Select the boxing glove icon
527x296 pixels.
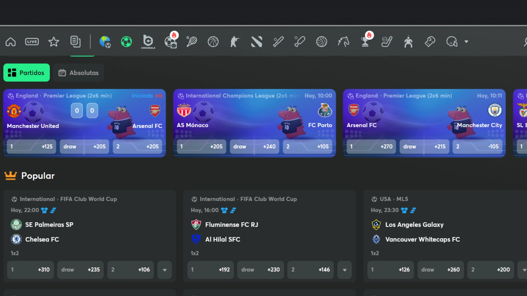(430, 42)
